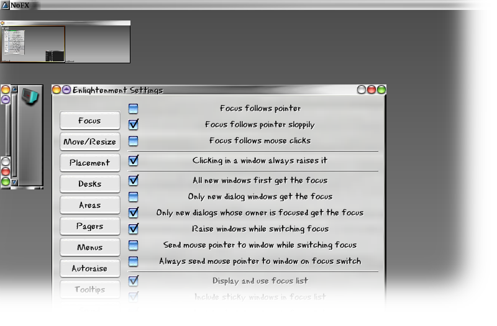This screenshot has height=326, width=497.
Task: Click the red button in Enlightenment Settings titlebar
Action: click(371, 90)
